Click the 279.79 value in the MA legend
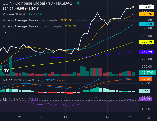Image resolution: width=157 pixels, height=121 pixels. click(71, 26)
